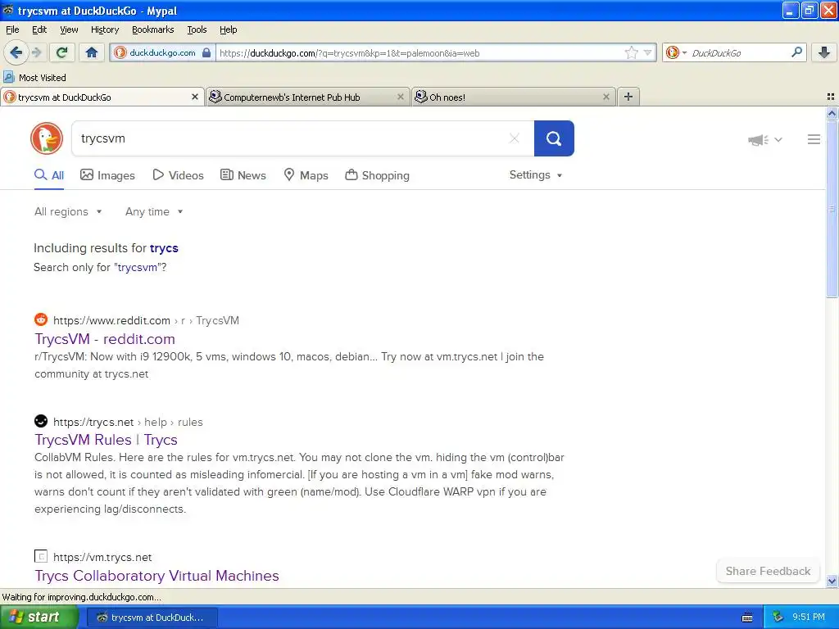This screenshot has height=629, width=839.
Task: Click the page scrollbar down arrow
Action: 832,581
